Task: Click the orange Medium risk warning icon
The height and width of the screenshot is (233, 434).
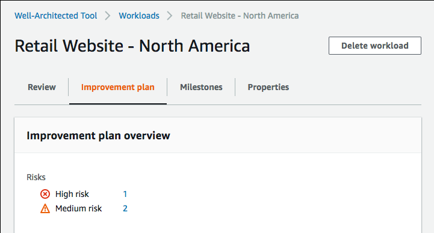Action: (x=45, y=208)
